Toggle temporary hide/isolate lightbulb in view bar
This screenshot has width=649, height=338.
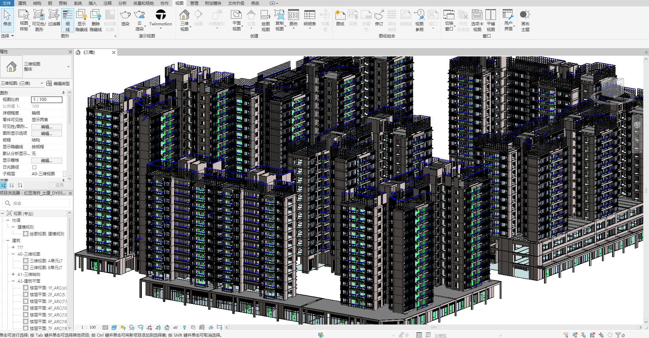tap(184, 328)
